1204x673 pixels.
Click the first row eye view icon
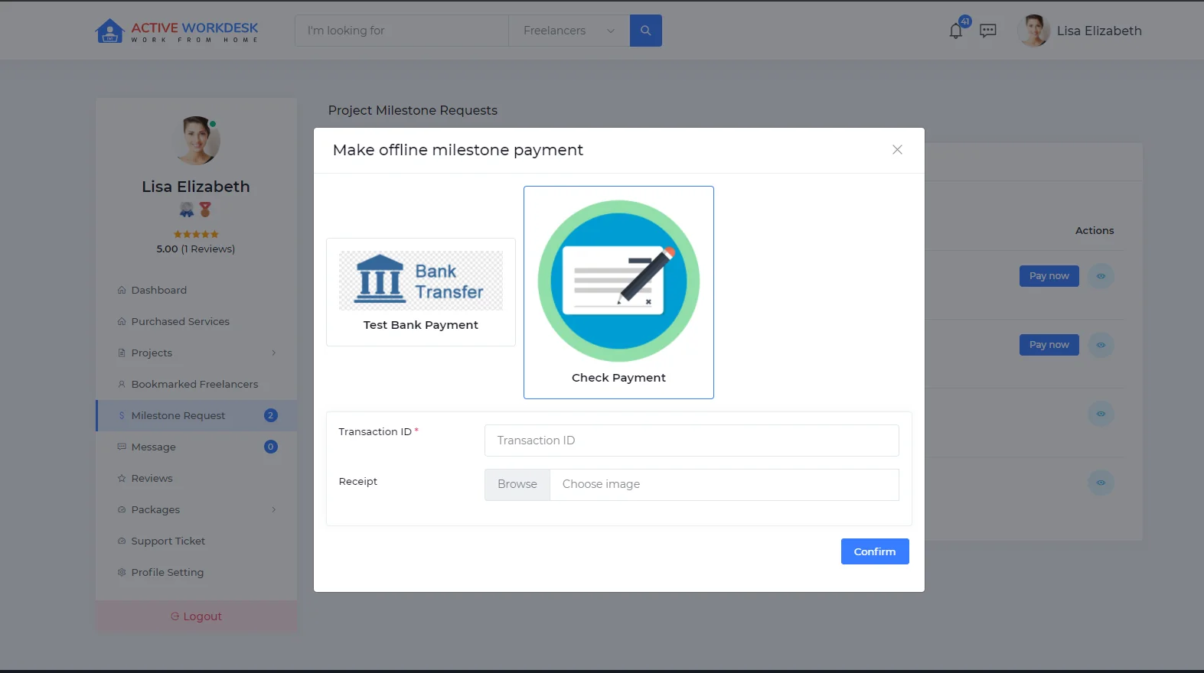click(1101, 276)
